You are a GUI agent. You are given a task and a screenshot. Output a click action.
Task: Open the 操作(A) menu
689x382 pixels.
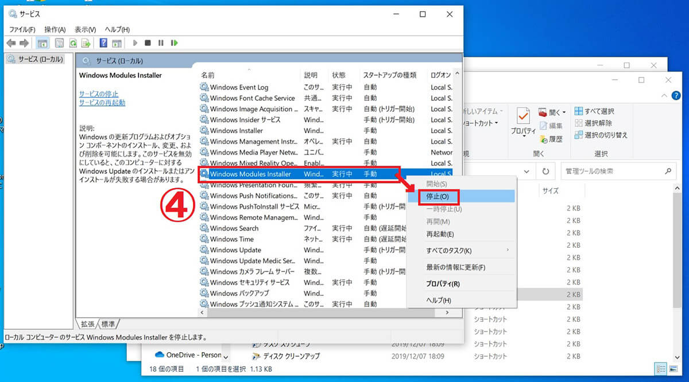[55, 29]
